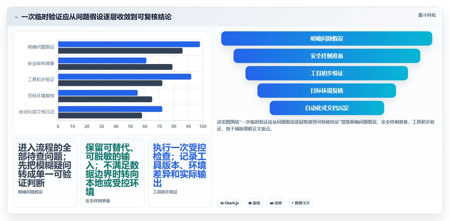450x221 pixels.
Task: Click the blue bar for 自动化或文档沉淀
Action: tap(110, 109)
